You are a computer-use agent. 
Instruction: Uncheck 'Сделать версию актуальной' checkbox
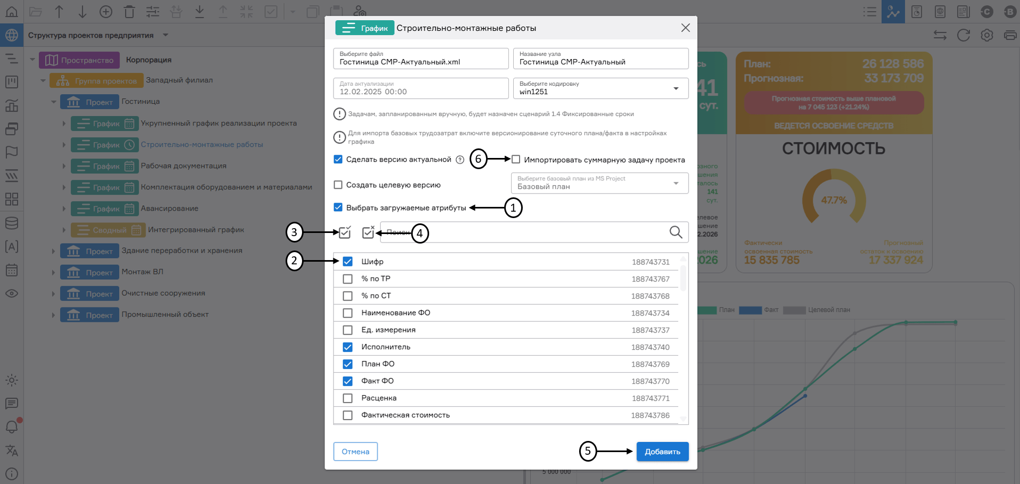338,160
